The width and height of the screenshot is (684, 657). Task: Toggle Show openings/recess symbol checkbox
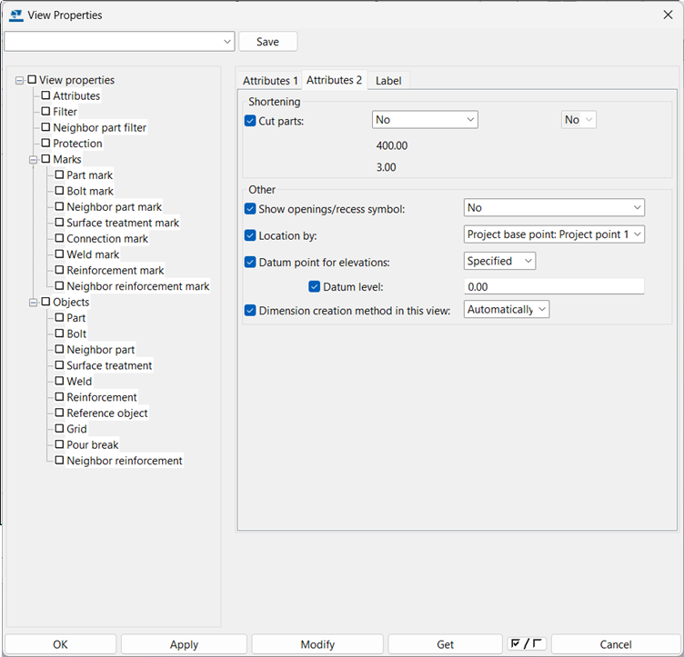251,208
